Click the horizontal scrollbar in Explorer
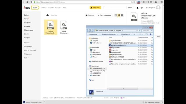The image size is (186, 104). coord(123,89)
